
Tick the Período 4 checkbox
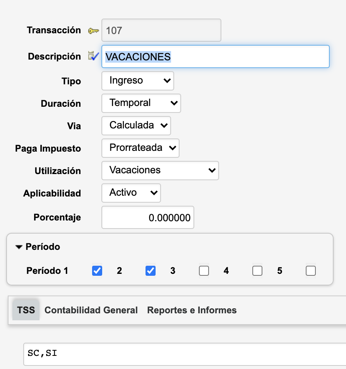(x=257, y=271)
